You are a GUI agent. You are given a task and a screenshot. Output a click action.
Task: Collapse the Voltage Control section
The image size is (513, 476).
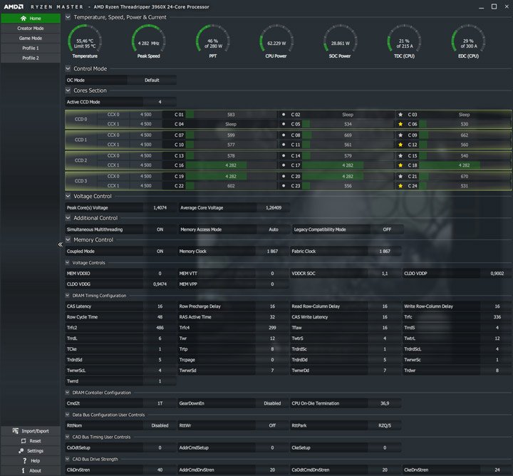pyautogui.click(x=68, y=196)
